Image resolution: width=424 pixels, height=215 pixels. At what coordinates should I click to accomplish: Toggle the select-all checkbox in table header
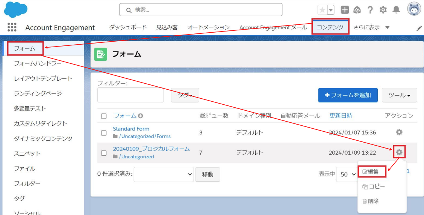104,116
